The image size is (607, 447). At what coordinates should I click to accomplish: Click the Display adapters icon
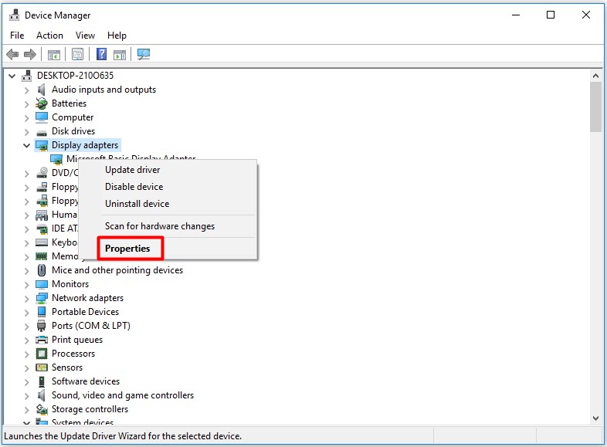(42, 145)
